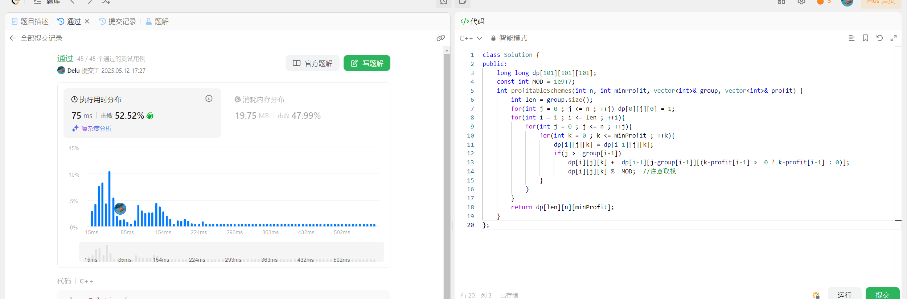Click the 通过 result heading
Viewport: 907px width, 299px height.
point(65,58)
